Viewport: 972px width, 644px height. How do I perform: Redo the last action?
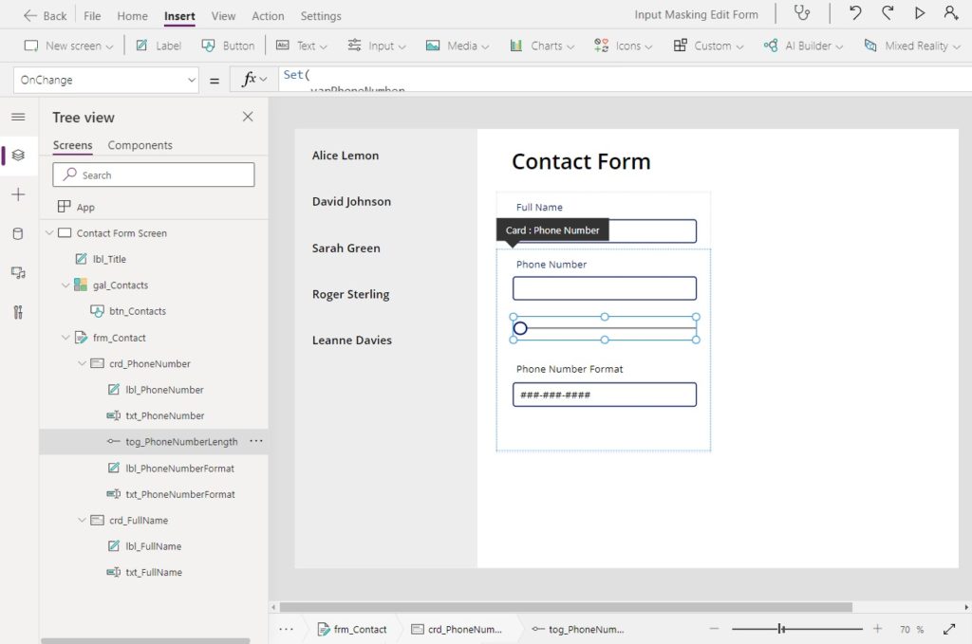tap(888, 13)
